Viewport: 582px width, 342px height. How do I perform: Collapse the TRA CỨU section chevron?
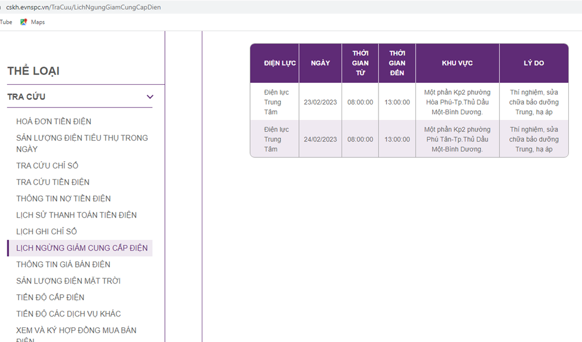coord(150,97)
